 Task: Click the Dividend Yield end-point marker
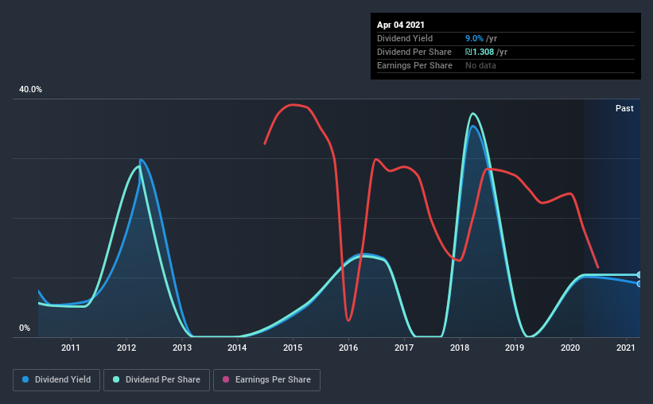(x=639, y=284)
